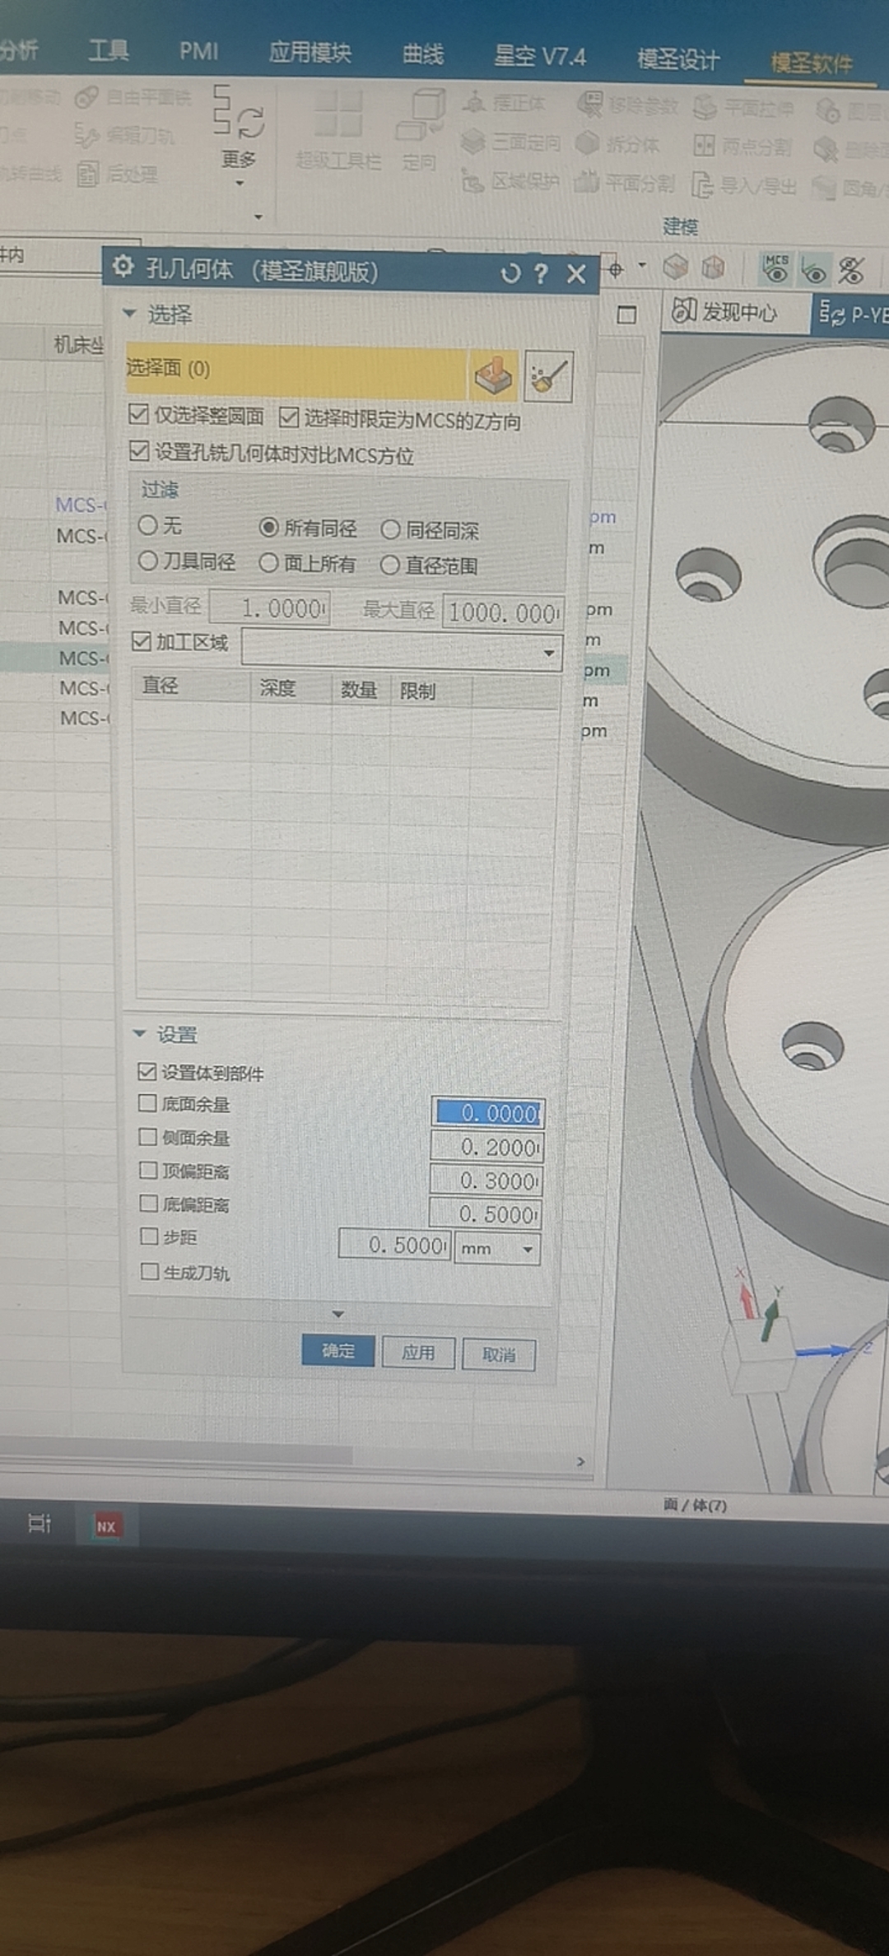Select the 两点分割 tool
Viewport: 889px width, 1956px height.
pyautogui.click(x=742, y=147)
